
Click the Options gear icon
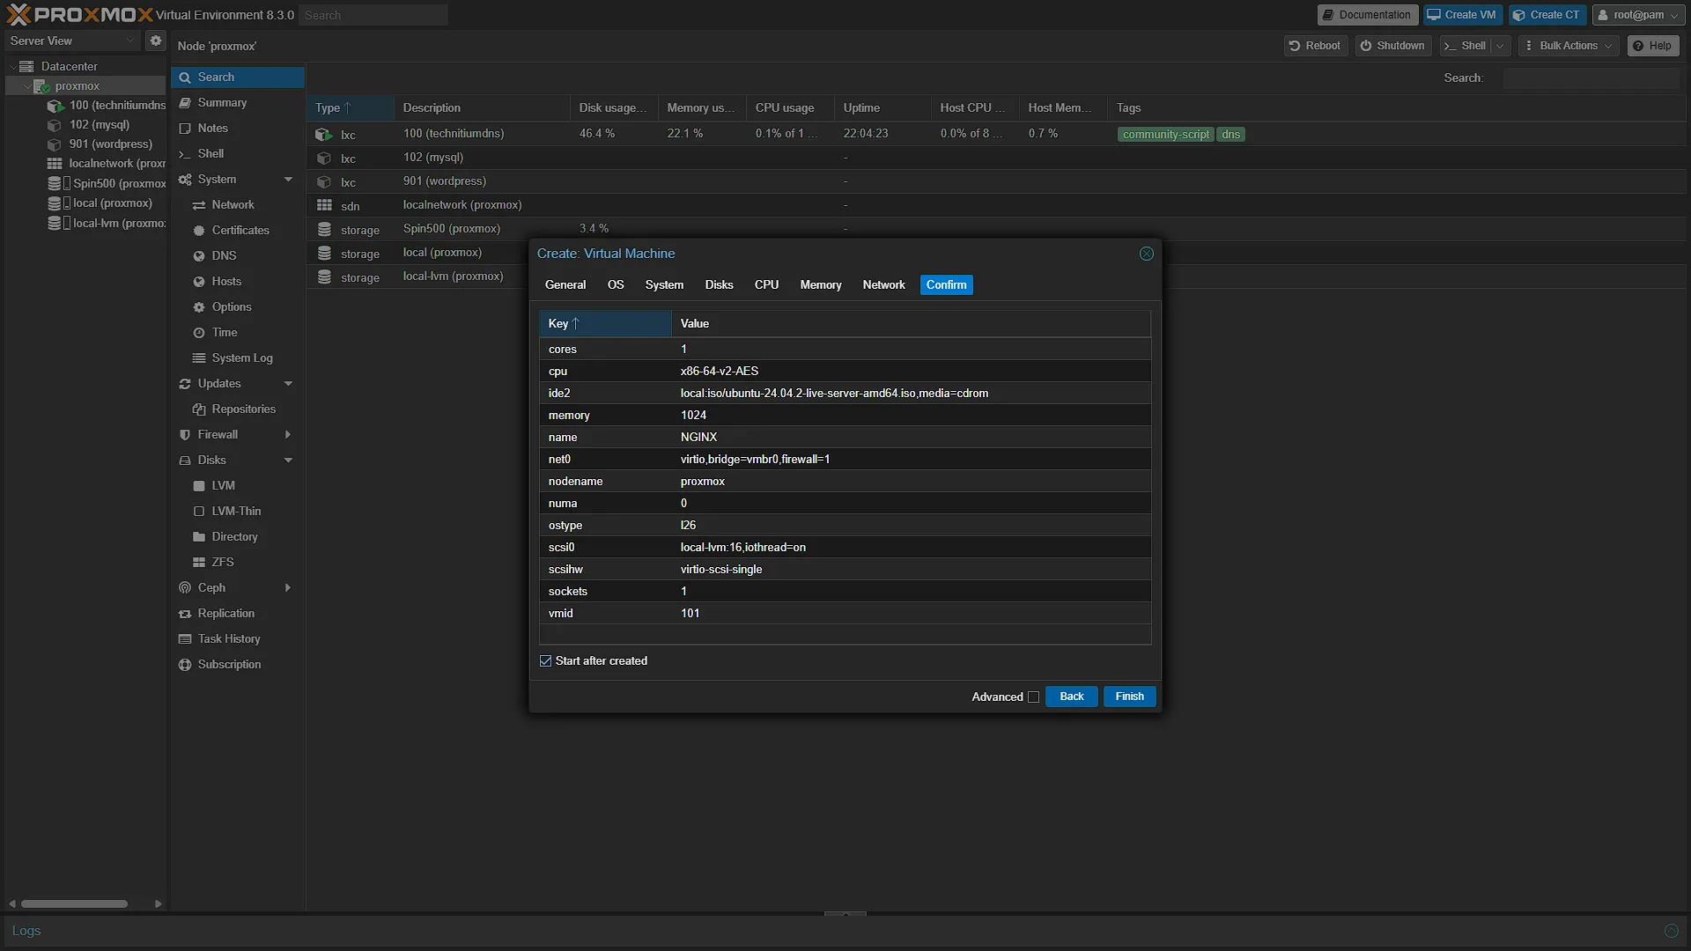click(199, 307)
